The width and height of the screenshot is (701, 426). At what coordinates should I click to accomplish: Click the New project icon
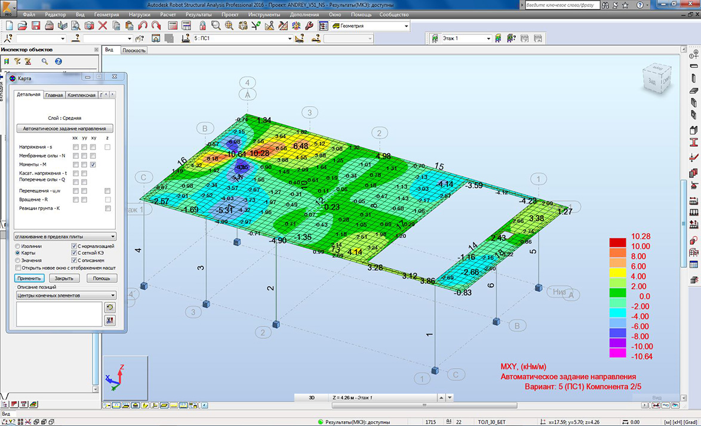tap(9, 26)
